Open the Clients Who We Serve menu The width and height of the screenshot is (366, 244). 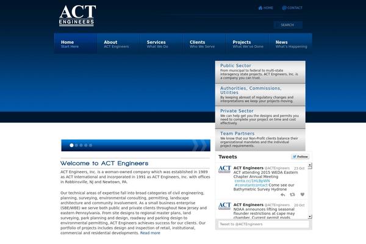(x=204, y=44)
